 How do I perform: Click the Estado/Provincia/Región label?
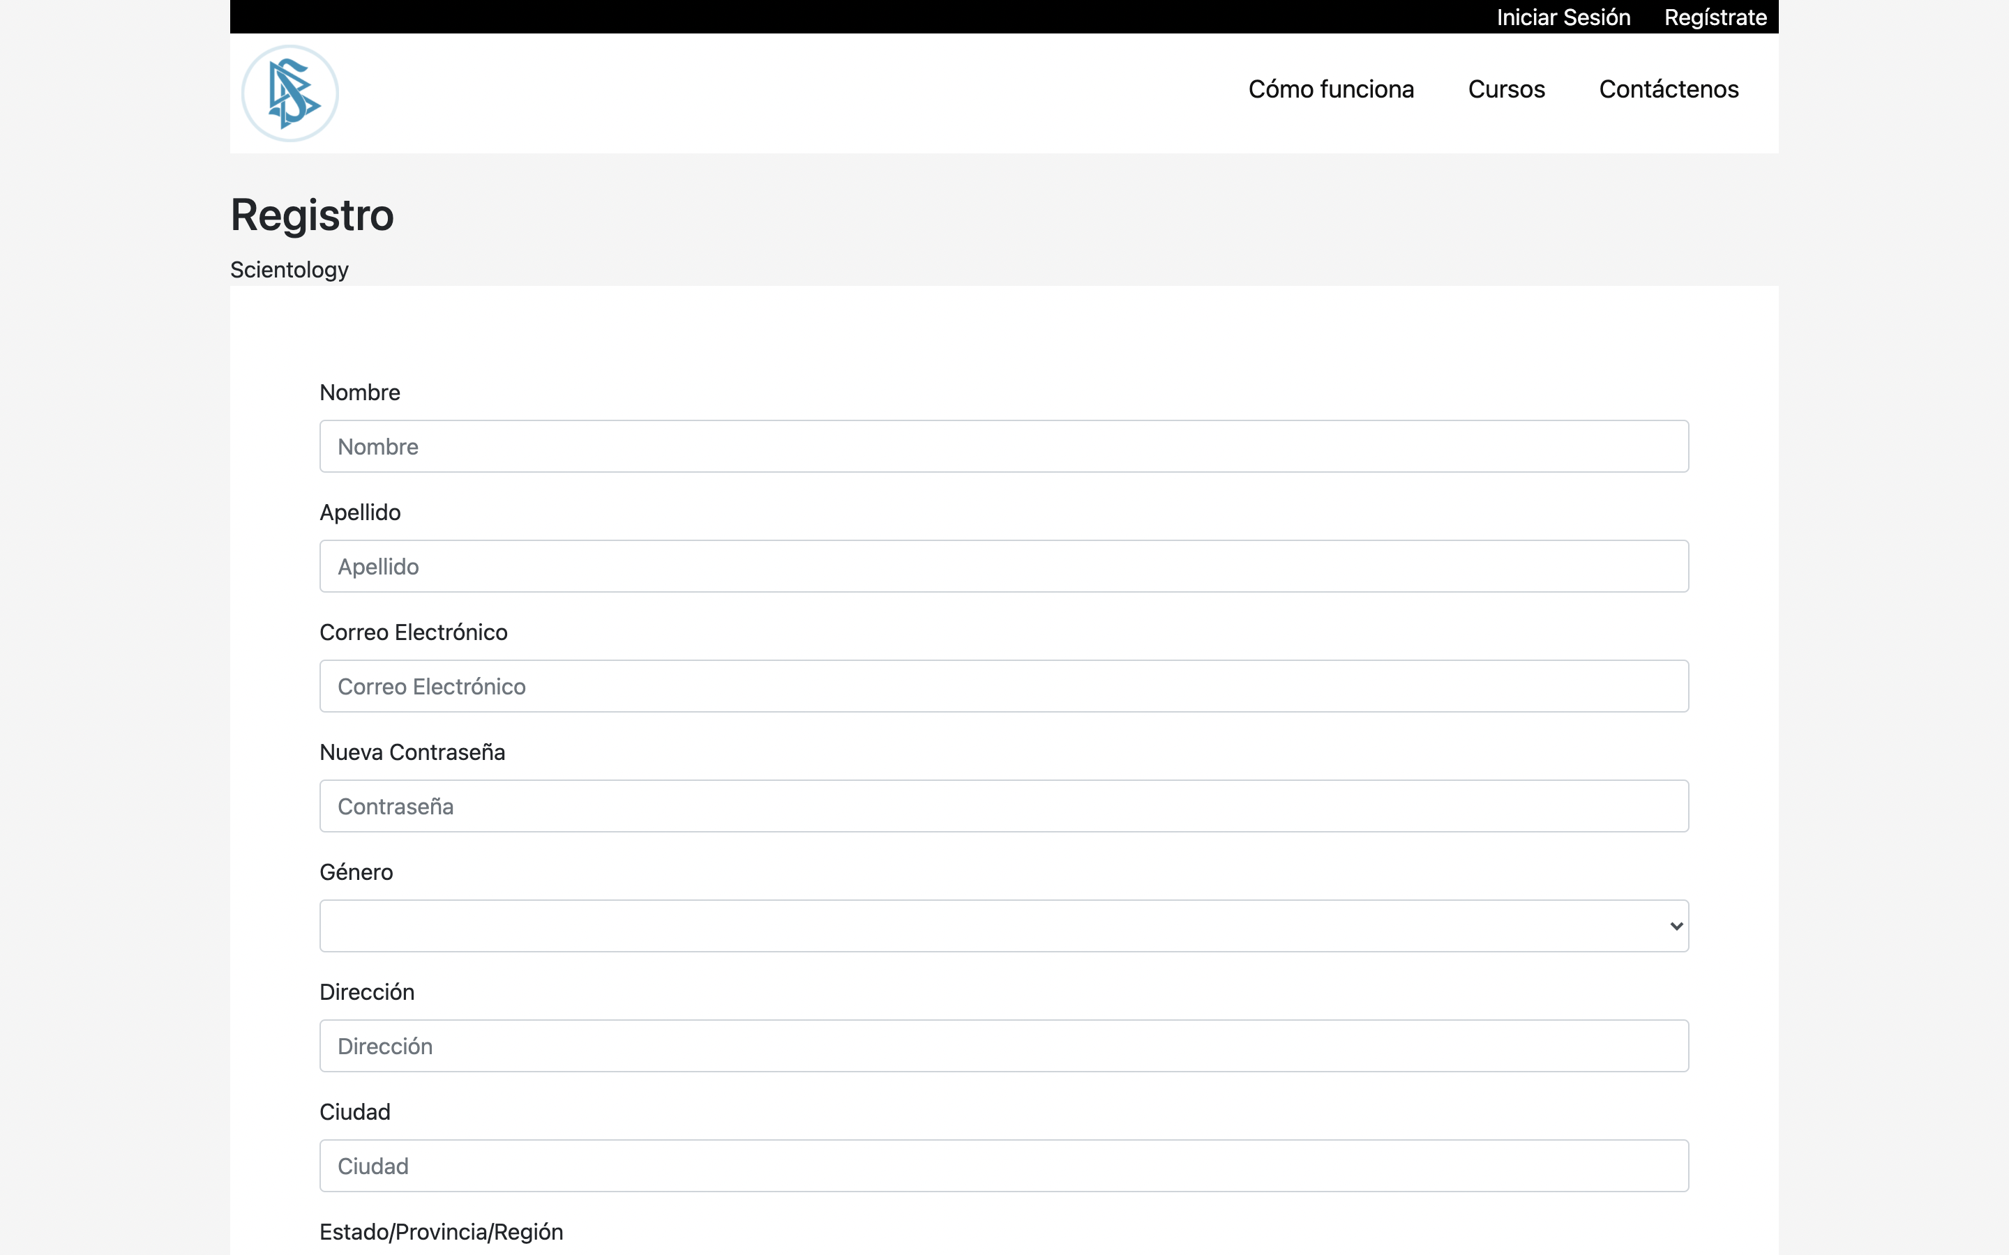[441, 1232]
